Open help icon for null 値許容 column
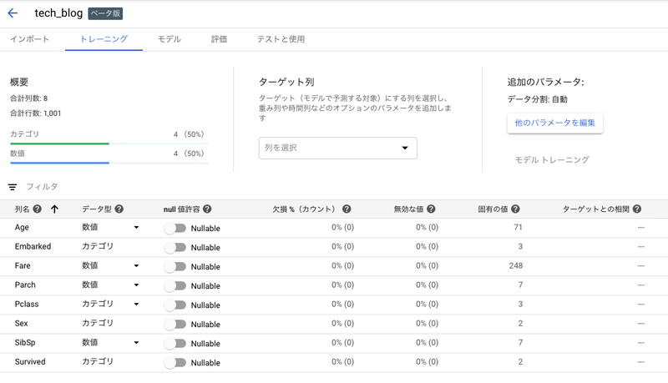This screenshot has height=383, width=668. click(207, 209)
